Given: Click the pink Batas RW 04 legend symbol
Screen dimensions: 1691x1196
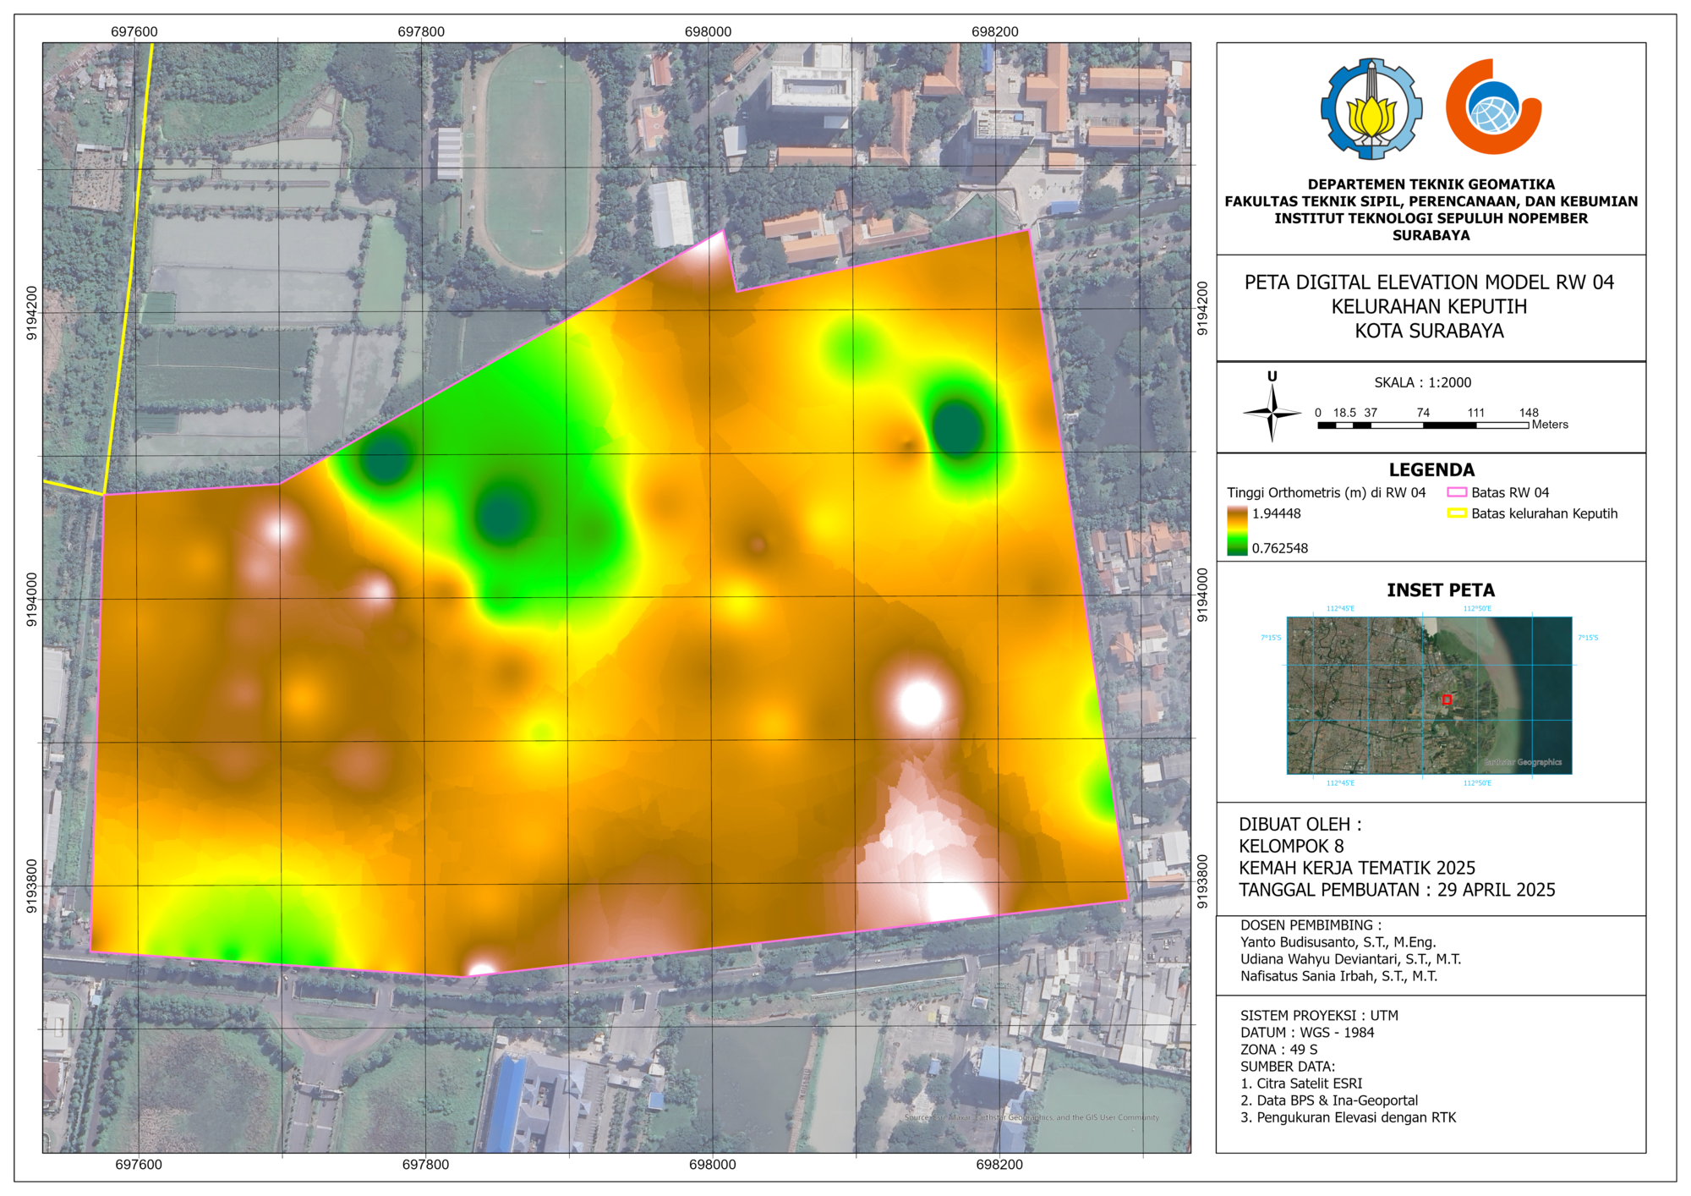Looking at the screenshot, I should click(1456, 492).
